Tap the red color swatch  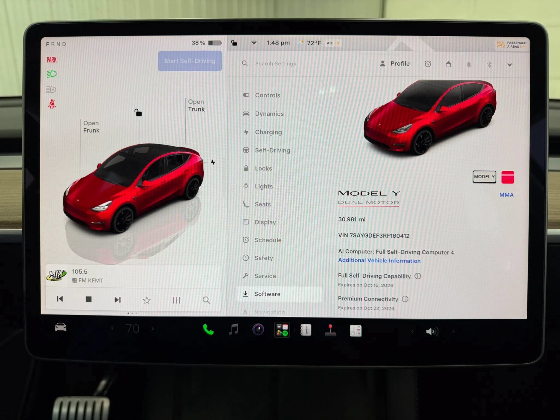(508, 177)
